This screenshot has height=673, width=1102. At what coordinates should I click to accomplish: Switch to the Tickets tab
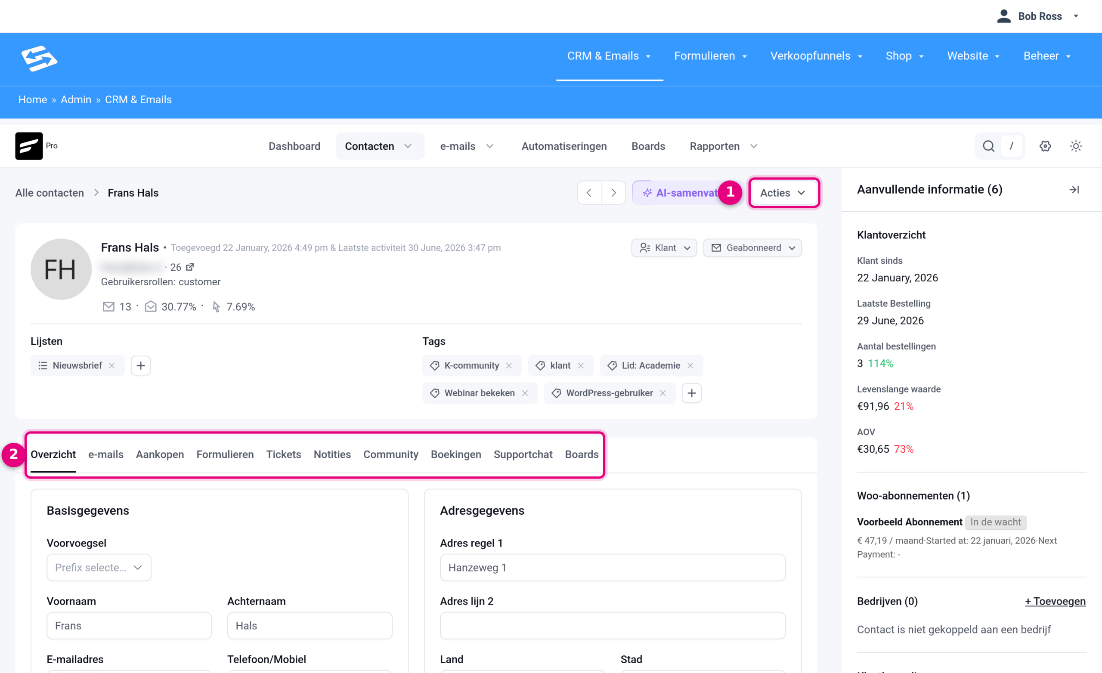[284, 454]
